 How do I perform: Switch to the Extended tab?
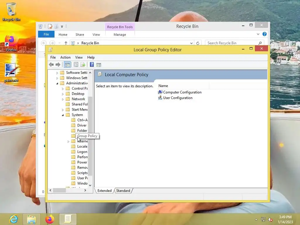point(105,191)
